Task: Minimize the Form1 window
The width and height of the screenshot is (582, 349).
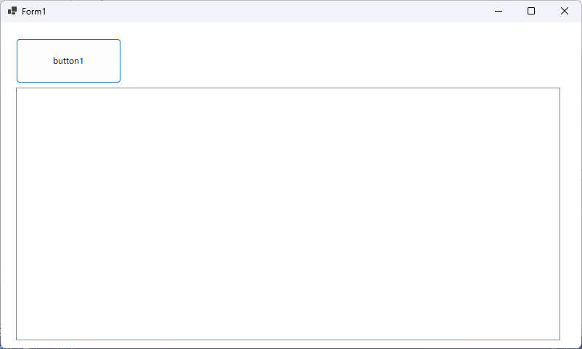Action: coord(499,11)
